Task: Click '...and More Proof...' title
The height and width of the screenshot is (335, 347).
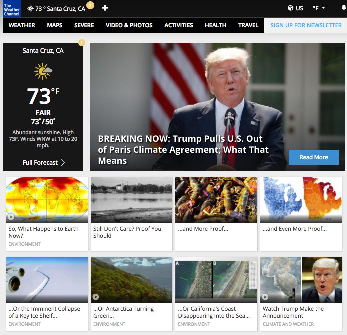Action: 203,229
